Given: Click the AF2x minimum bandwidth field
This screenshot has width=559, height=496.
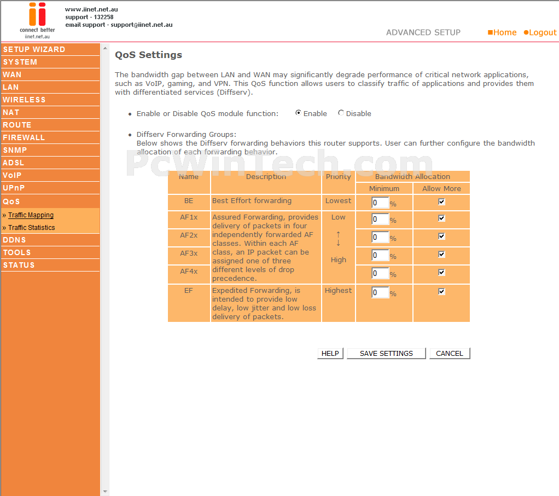Looking at the screenshot, I should point(380,237).
